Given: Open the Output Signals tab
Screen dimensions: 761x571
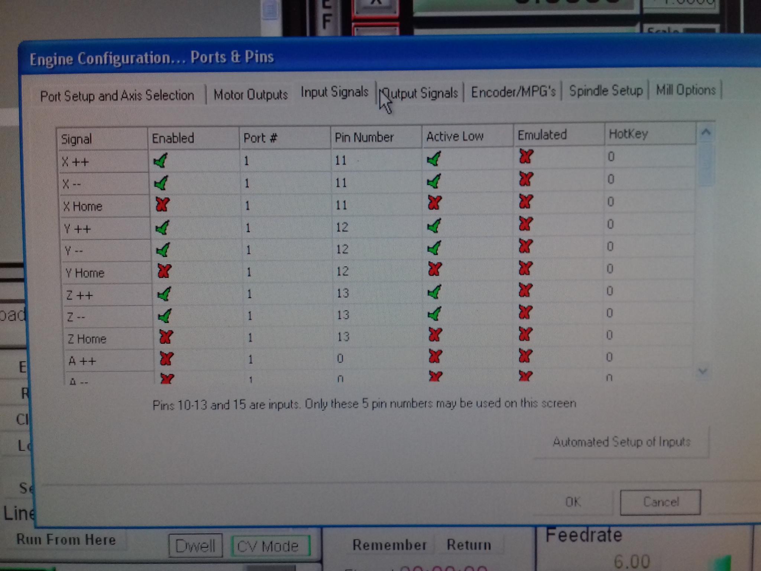Looking at the screenshot, I should click(420, 93).
